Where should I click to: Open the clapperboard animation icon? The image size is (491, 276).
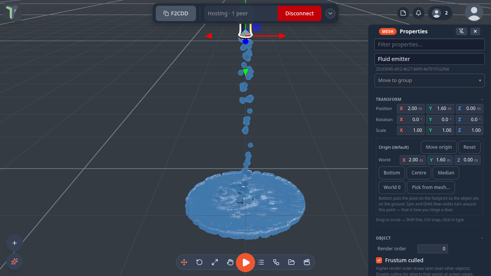(307, 262)
